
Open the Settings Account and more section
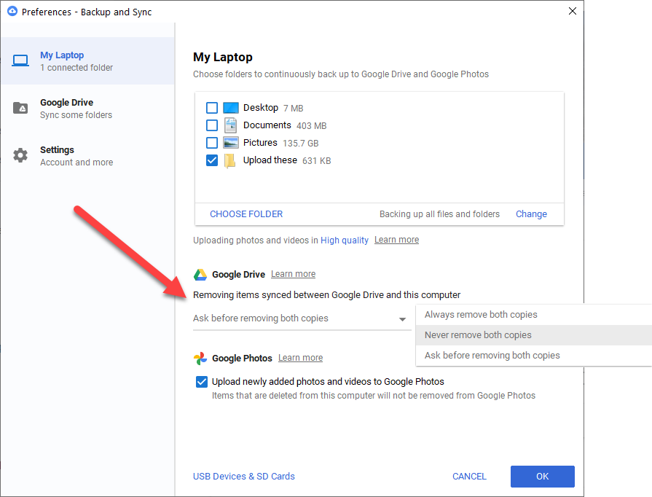tap(87, 155)
